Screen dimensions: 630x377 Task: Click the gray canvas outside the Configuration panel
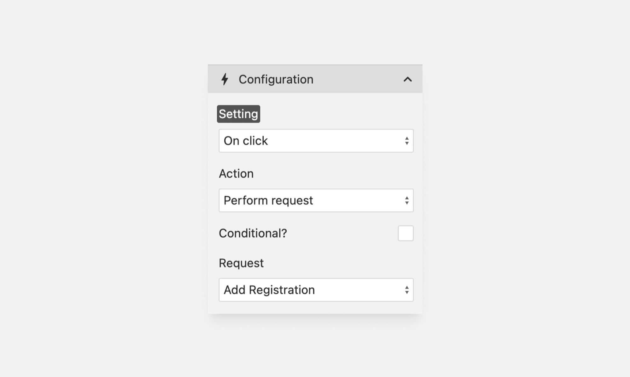104,189
